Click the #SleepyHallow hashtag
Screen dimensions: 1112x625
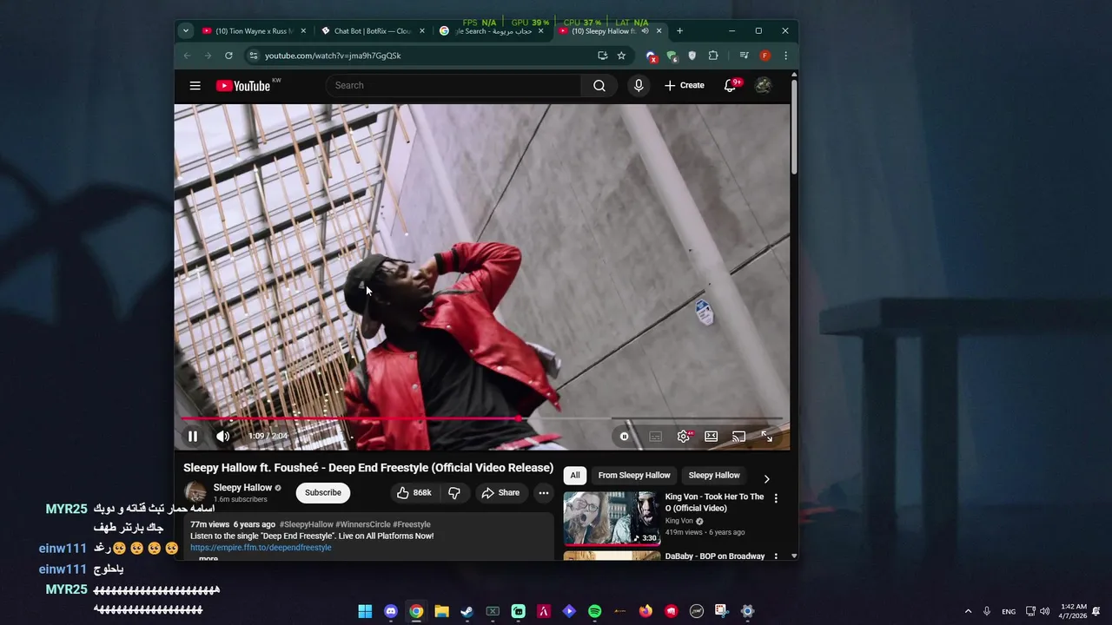click(x=307, y=524)
